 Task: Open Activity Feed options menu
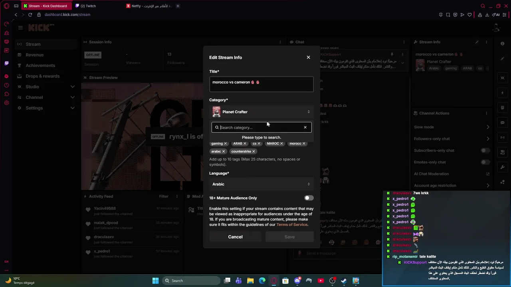tap(177, 197)
